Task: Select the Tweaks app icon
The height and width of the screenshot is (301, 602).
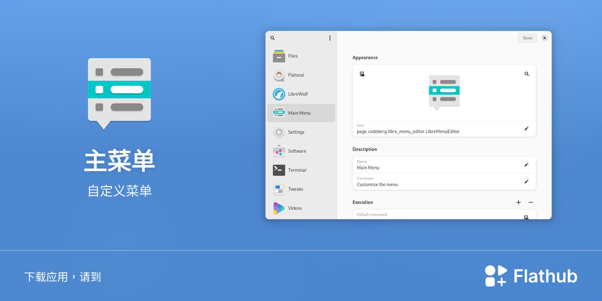Action: 279,189
